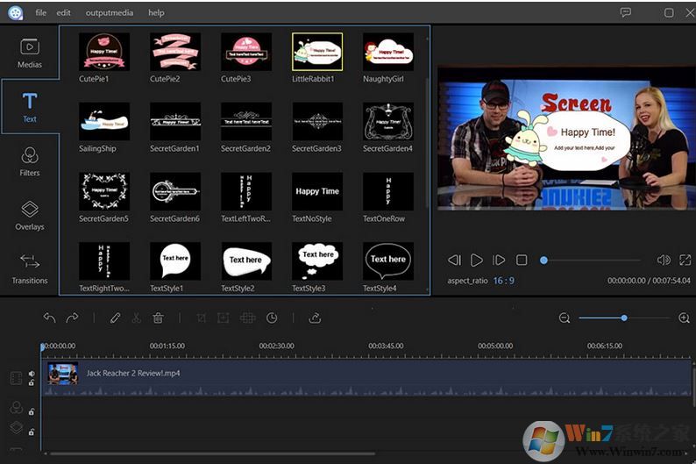Click the export share icon in toolbar
The width and height of the screenshot is (696, 464).
315,318
